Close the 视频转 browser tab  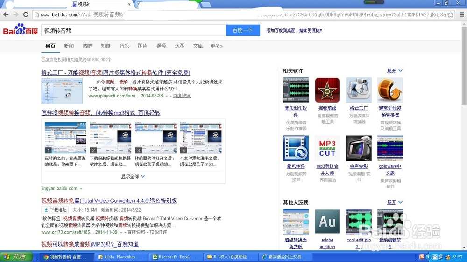tap(129, 4)
